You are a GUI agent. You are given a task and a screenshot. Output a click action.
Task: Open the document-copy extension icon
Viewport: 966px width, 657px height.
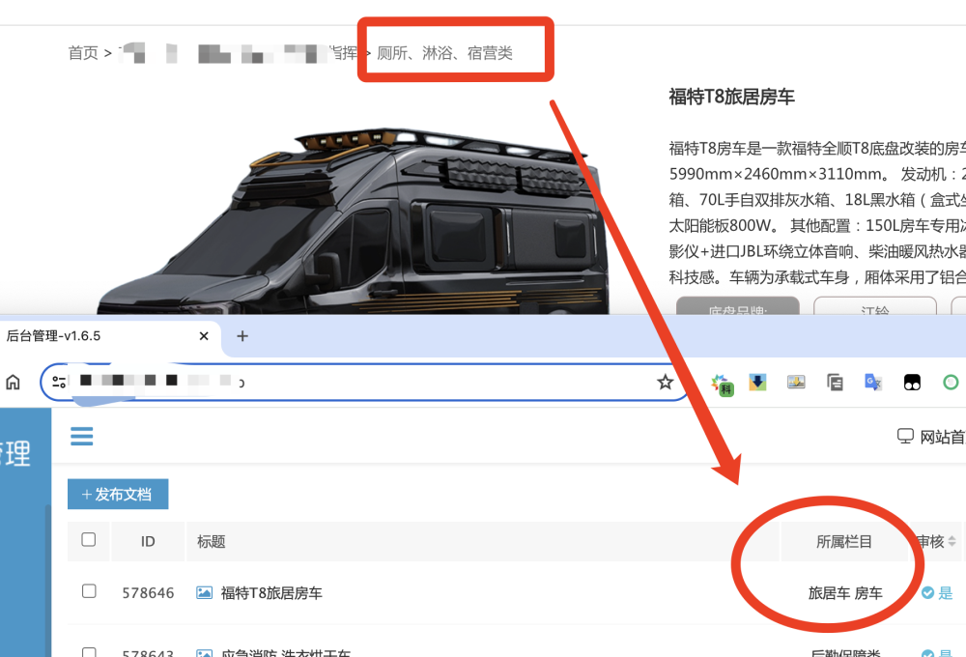(835, 383)
